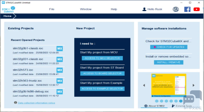Open recent project stm32h573.ioc
Viewport: 204px width, 112px height.
[x=23, y=70]
